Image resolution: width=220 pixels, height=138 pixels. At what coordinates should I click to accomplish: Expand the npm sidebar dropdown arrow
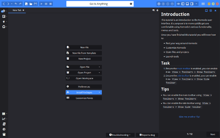click(x=7, y=17)
